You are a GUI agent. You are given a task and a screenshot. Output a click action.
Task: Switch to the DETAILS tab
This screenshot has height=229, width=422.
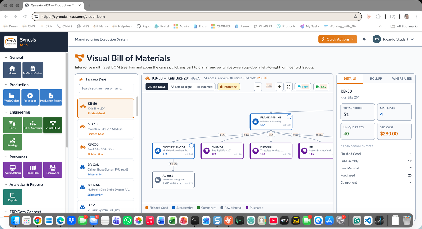coord(350,78)
